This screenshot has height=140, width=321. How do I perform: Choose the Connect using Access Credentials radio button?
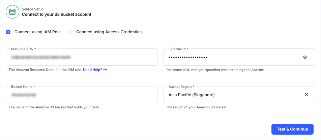coord(70,32)
